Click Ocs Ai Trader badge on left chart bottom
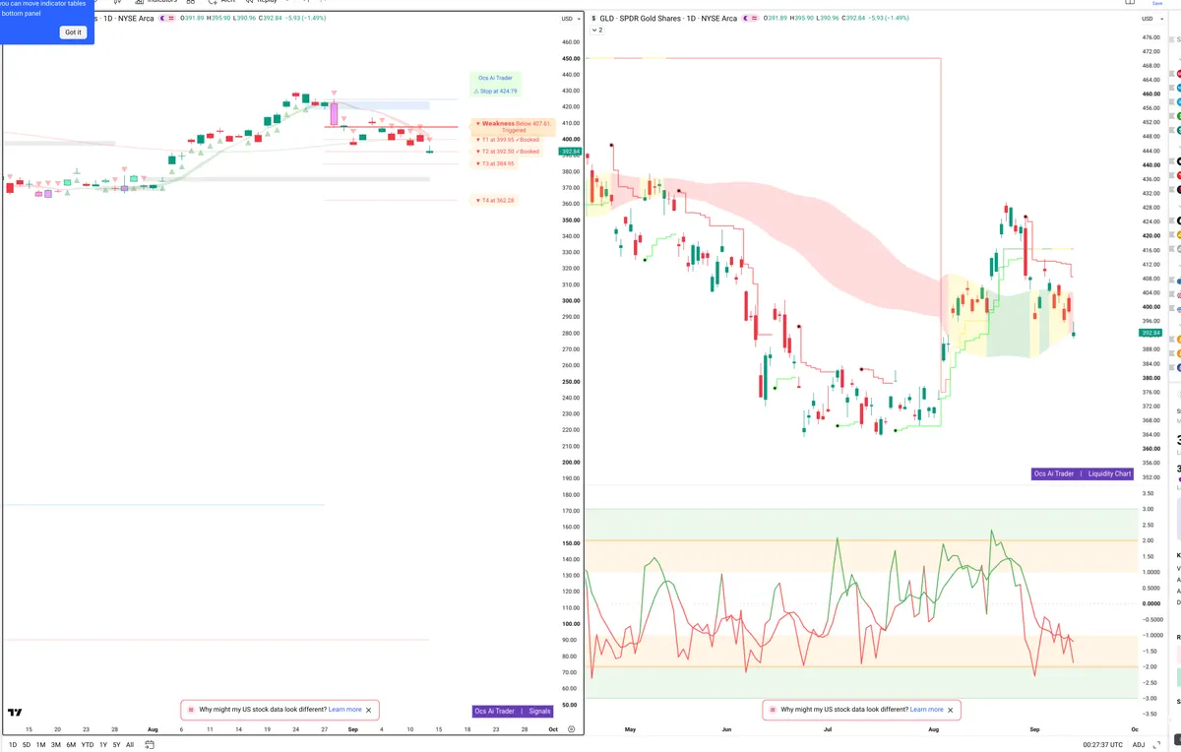The image size is (1181, 752). (x=494, y=711)
